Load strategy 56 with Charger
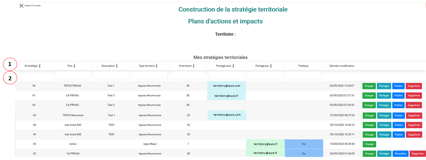Viewport: 426px width, 160px height. pyautogui.click(x=369, y=86)
